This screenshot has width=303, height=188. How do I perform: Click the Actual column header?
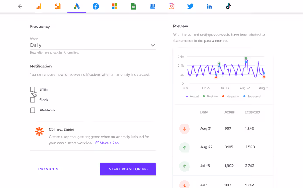pyautogui.click(x=230, y=112)
